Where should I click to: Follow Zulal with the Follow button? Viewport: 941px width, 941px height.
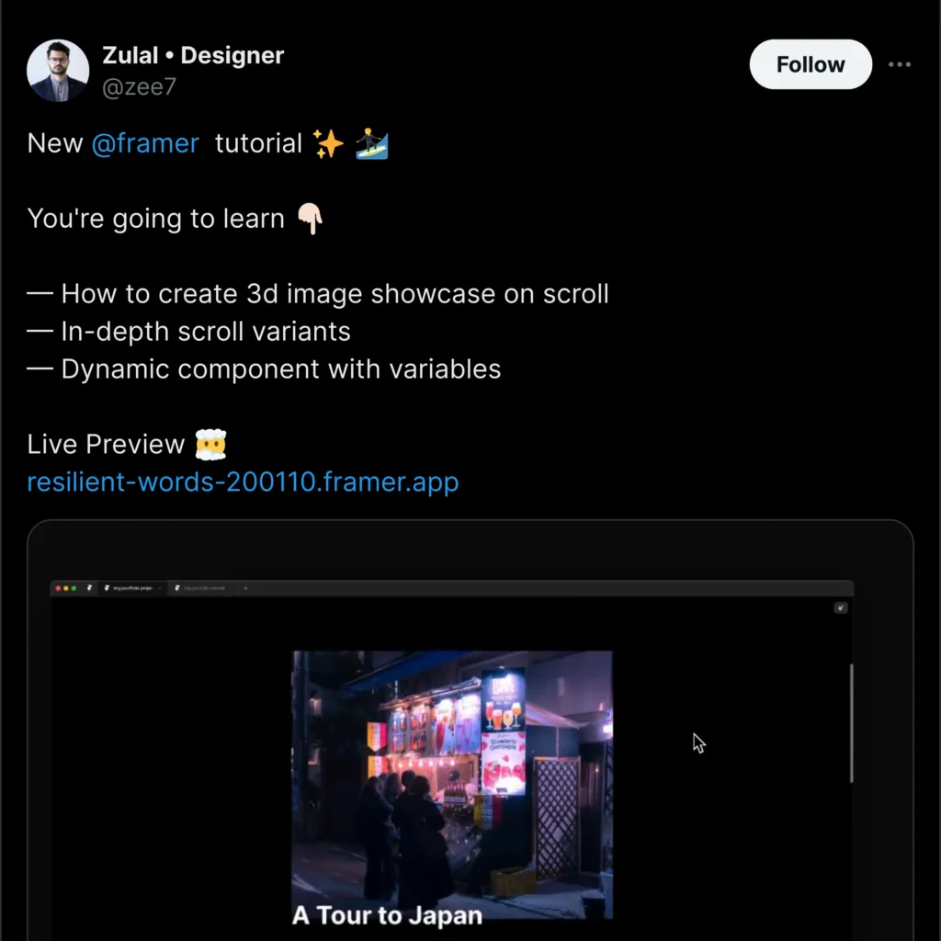point(811,64)
